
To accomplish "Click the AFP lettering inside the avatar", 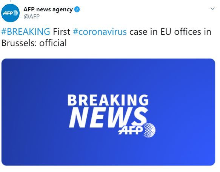I will coord(8,13).
